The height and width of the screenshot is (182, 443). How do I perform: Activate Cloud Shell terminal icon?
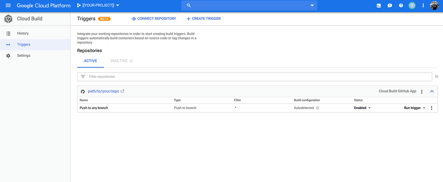point(379,6)
